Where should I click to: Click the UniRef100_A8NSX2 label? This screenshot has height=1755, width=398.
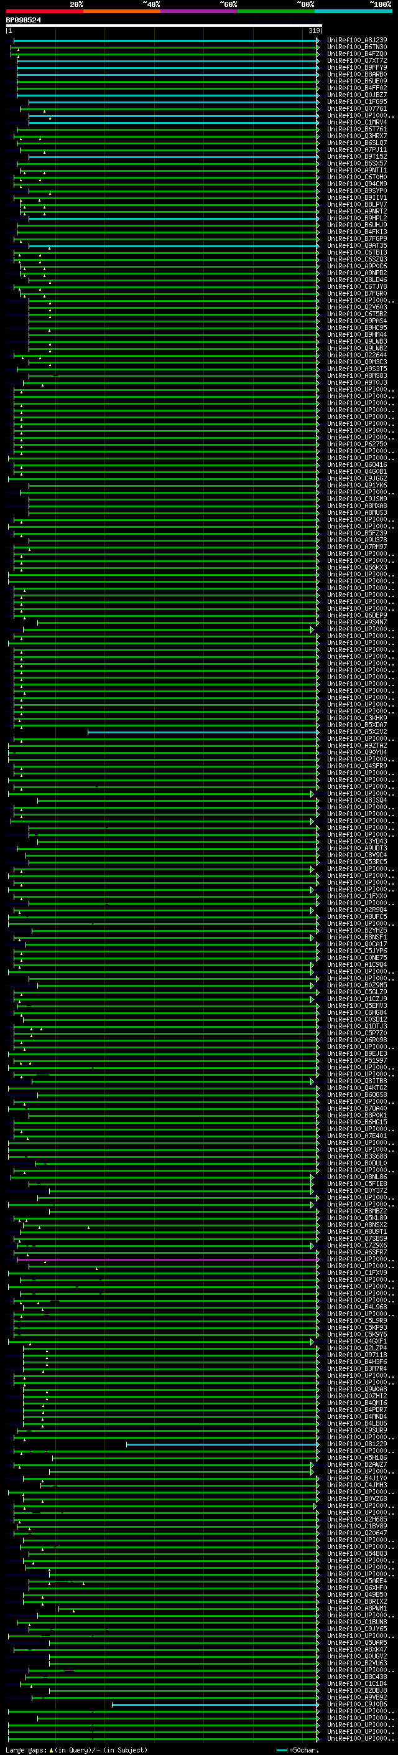[357, 1226]
